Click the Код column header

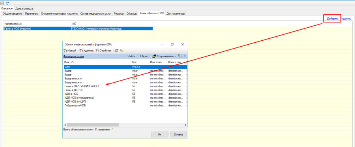140,62
